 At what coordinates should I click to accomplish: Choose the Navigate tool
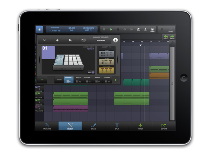tap(47, 126)
